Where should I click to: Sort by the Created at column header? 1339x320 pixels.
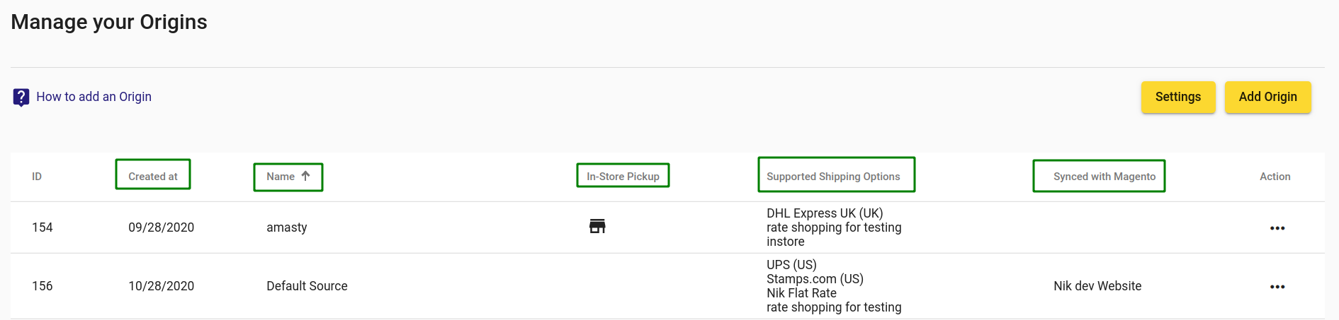point(153,176)
